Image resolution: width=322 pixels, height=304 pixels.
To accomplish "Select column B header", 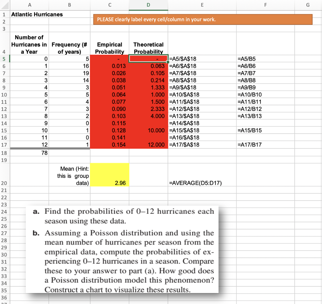I will point(69,5).
